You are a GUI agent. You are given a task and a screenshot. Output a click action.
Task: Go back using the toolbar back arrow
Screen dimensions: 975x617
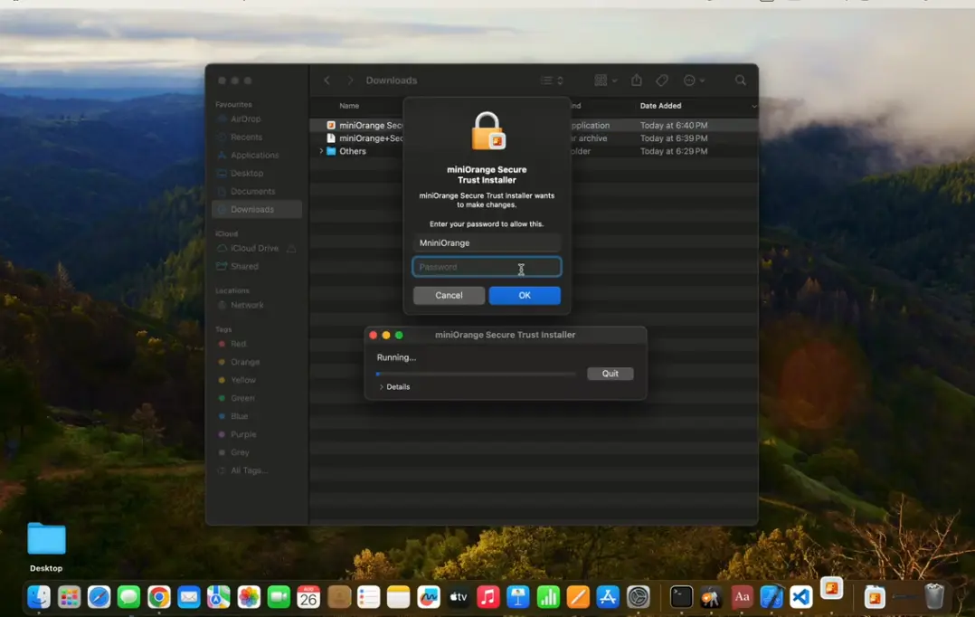[327, 80]
